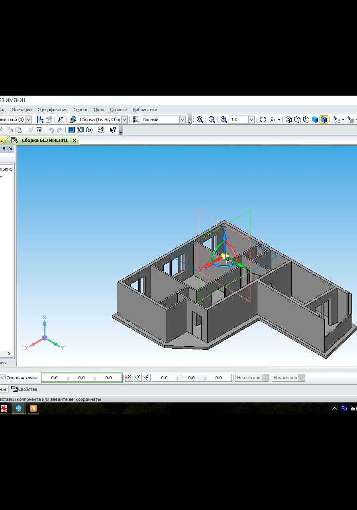The image size is (357, 510).
Task: Expand the 1.0 zoom scale dropdown
Action: click(251, 120)
